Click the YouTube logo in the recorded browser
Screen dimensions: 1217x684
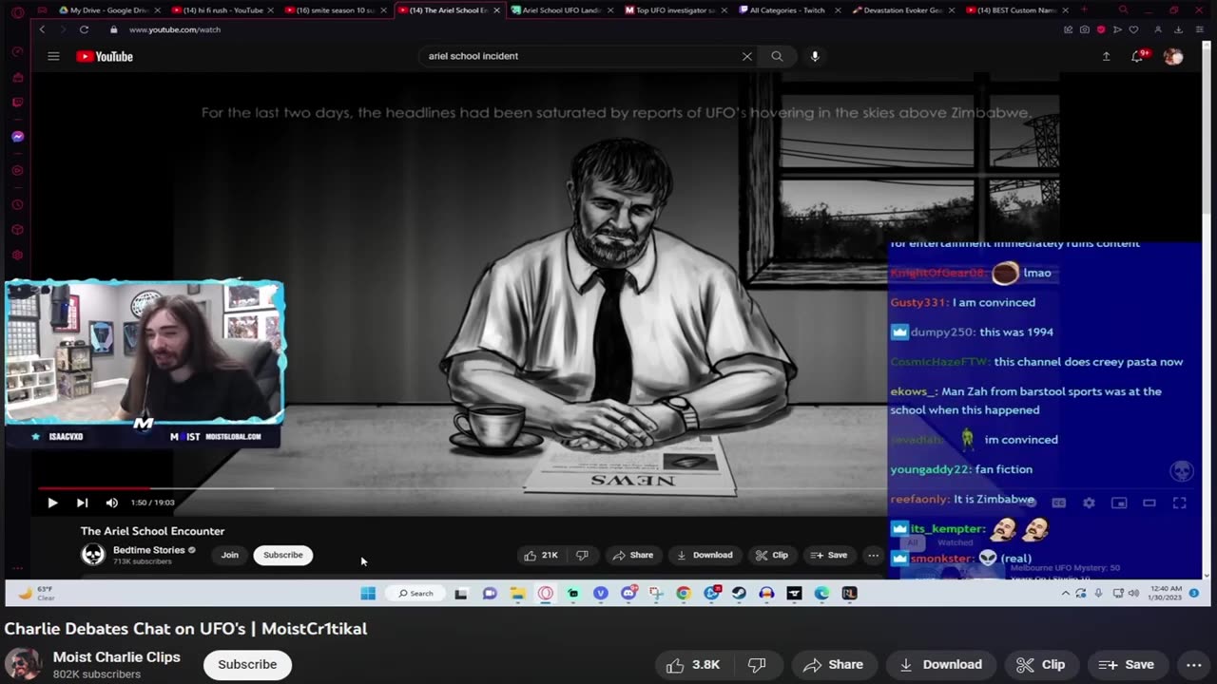tap(105, 56)
